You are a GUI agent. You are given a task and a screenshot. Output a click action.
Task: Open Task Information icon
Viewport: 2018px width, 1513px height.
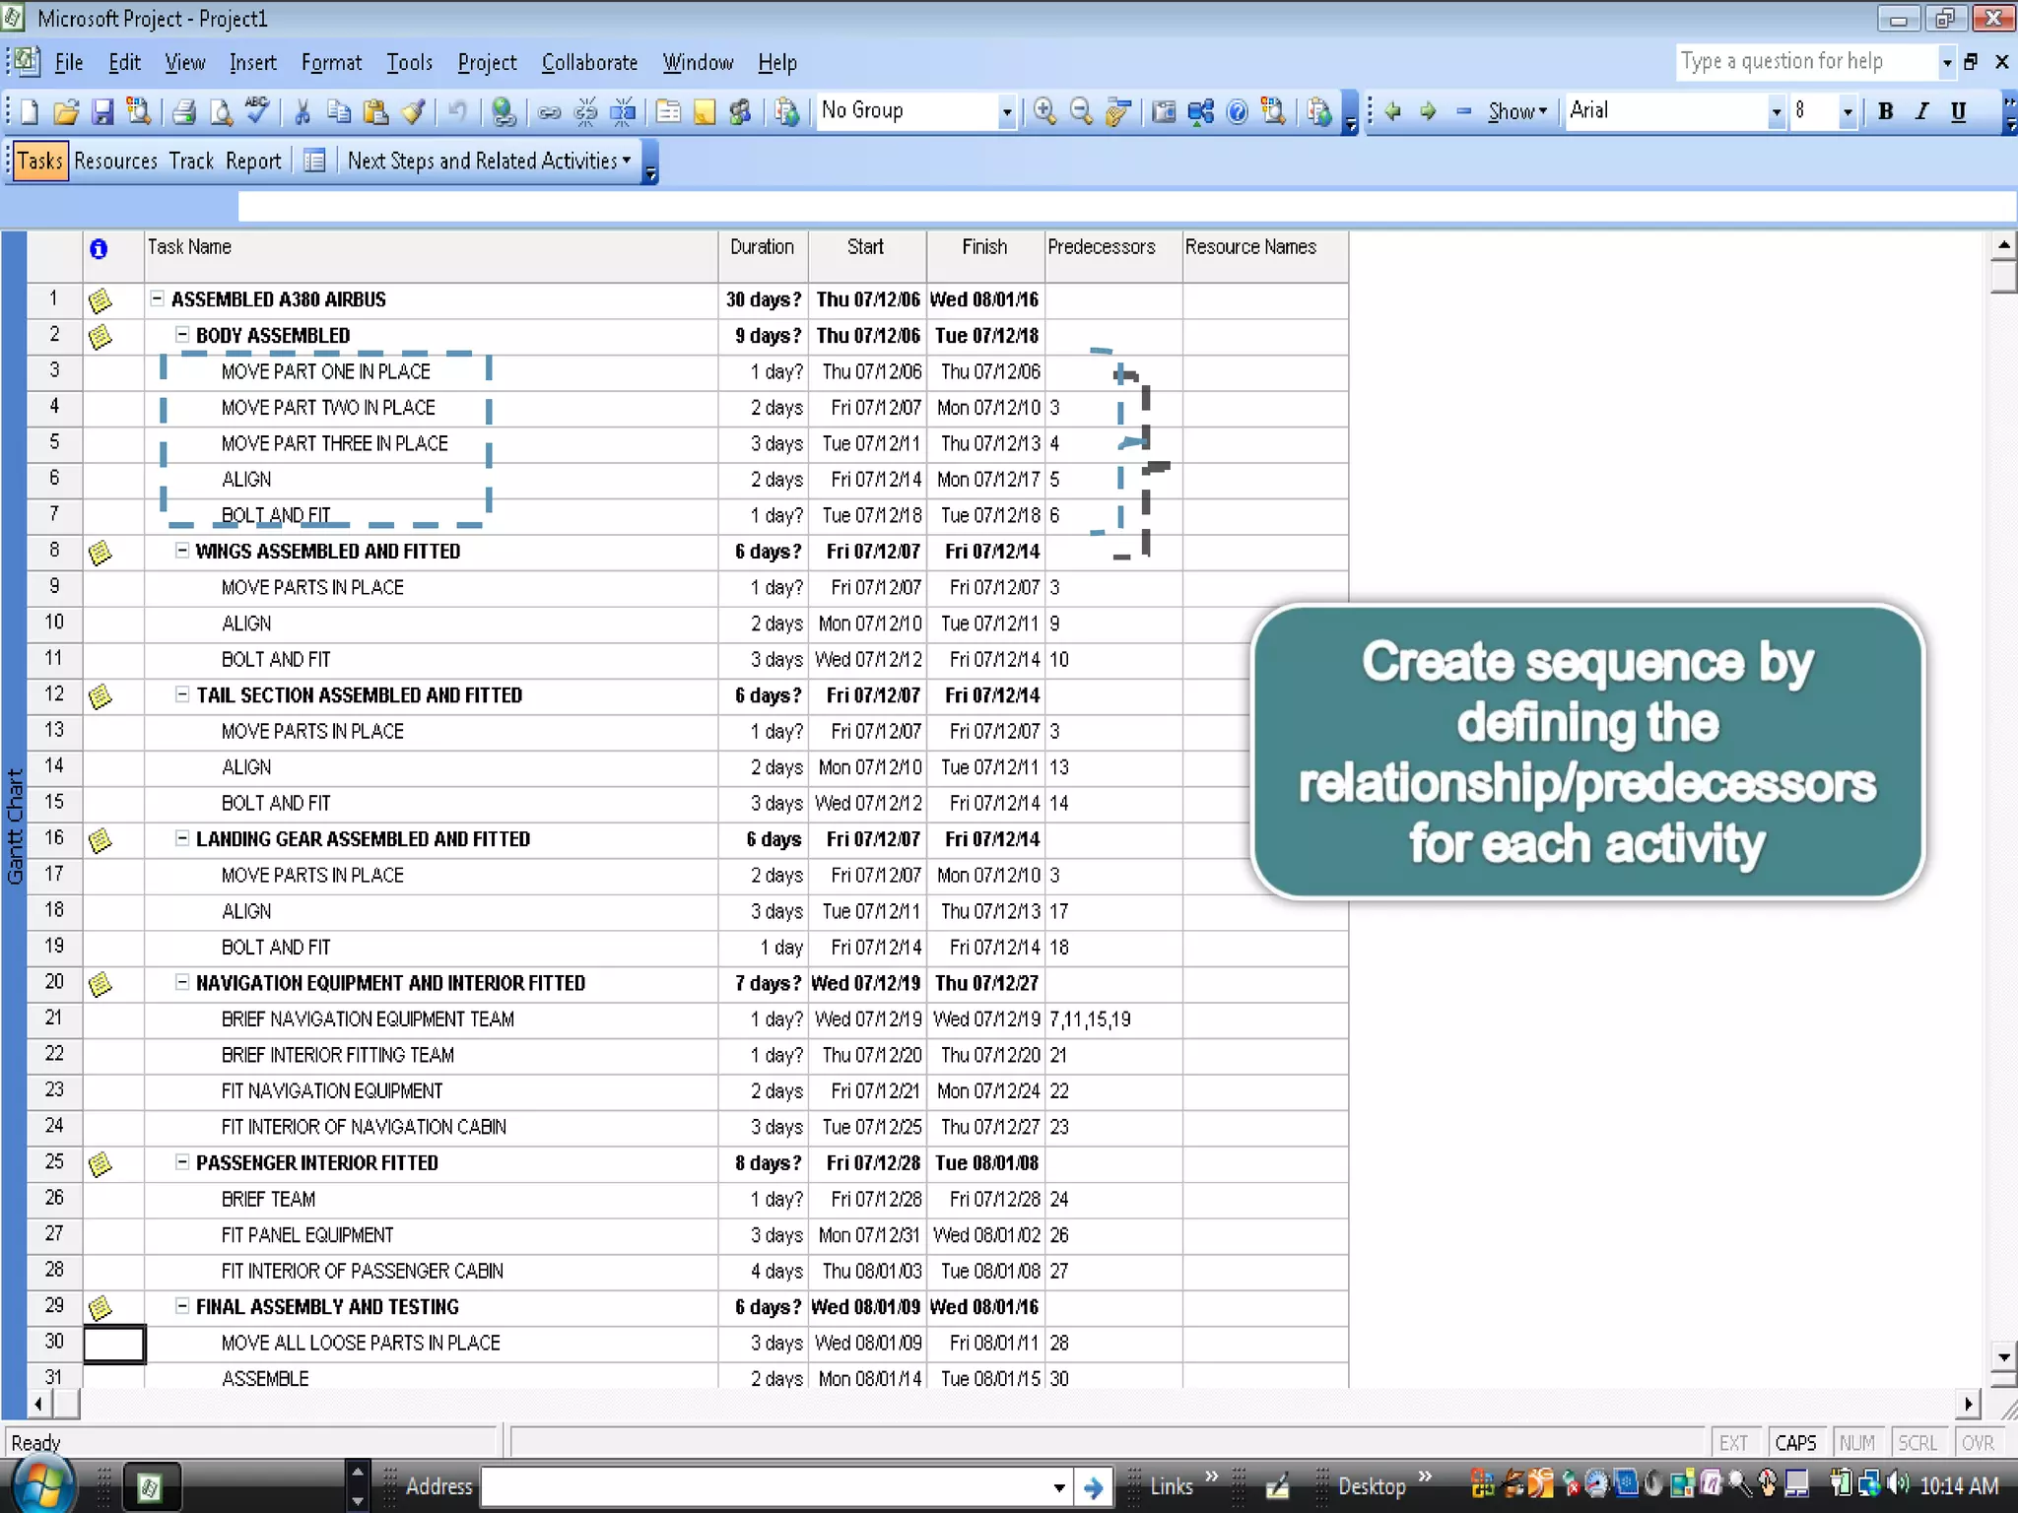tap(668, 112)
